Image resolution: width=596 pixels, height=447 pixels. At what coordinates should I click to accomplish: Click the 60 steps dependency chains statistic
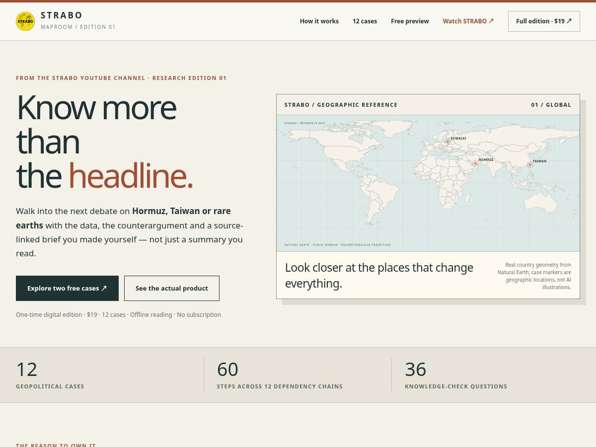point(280,375)
